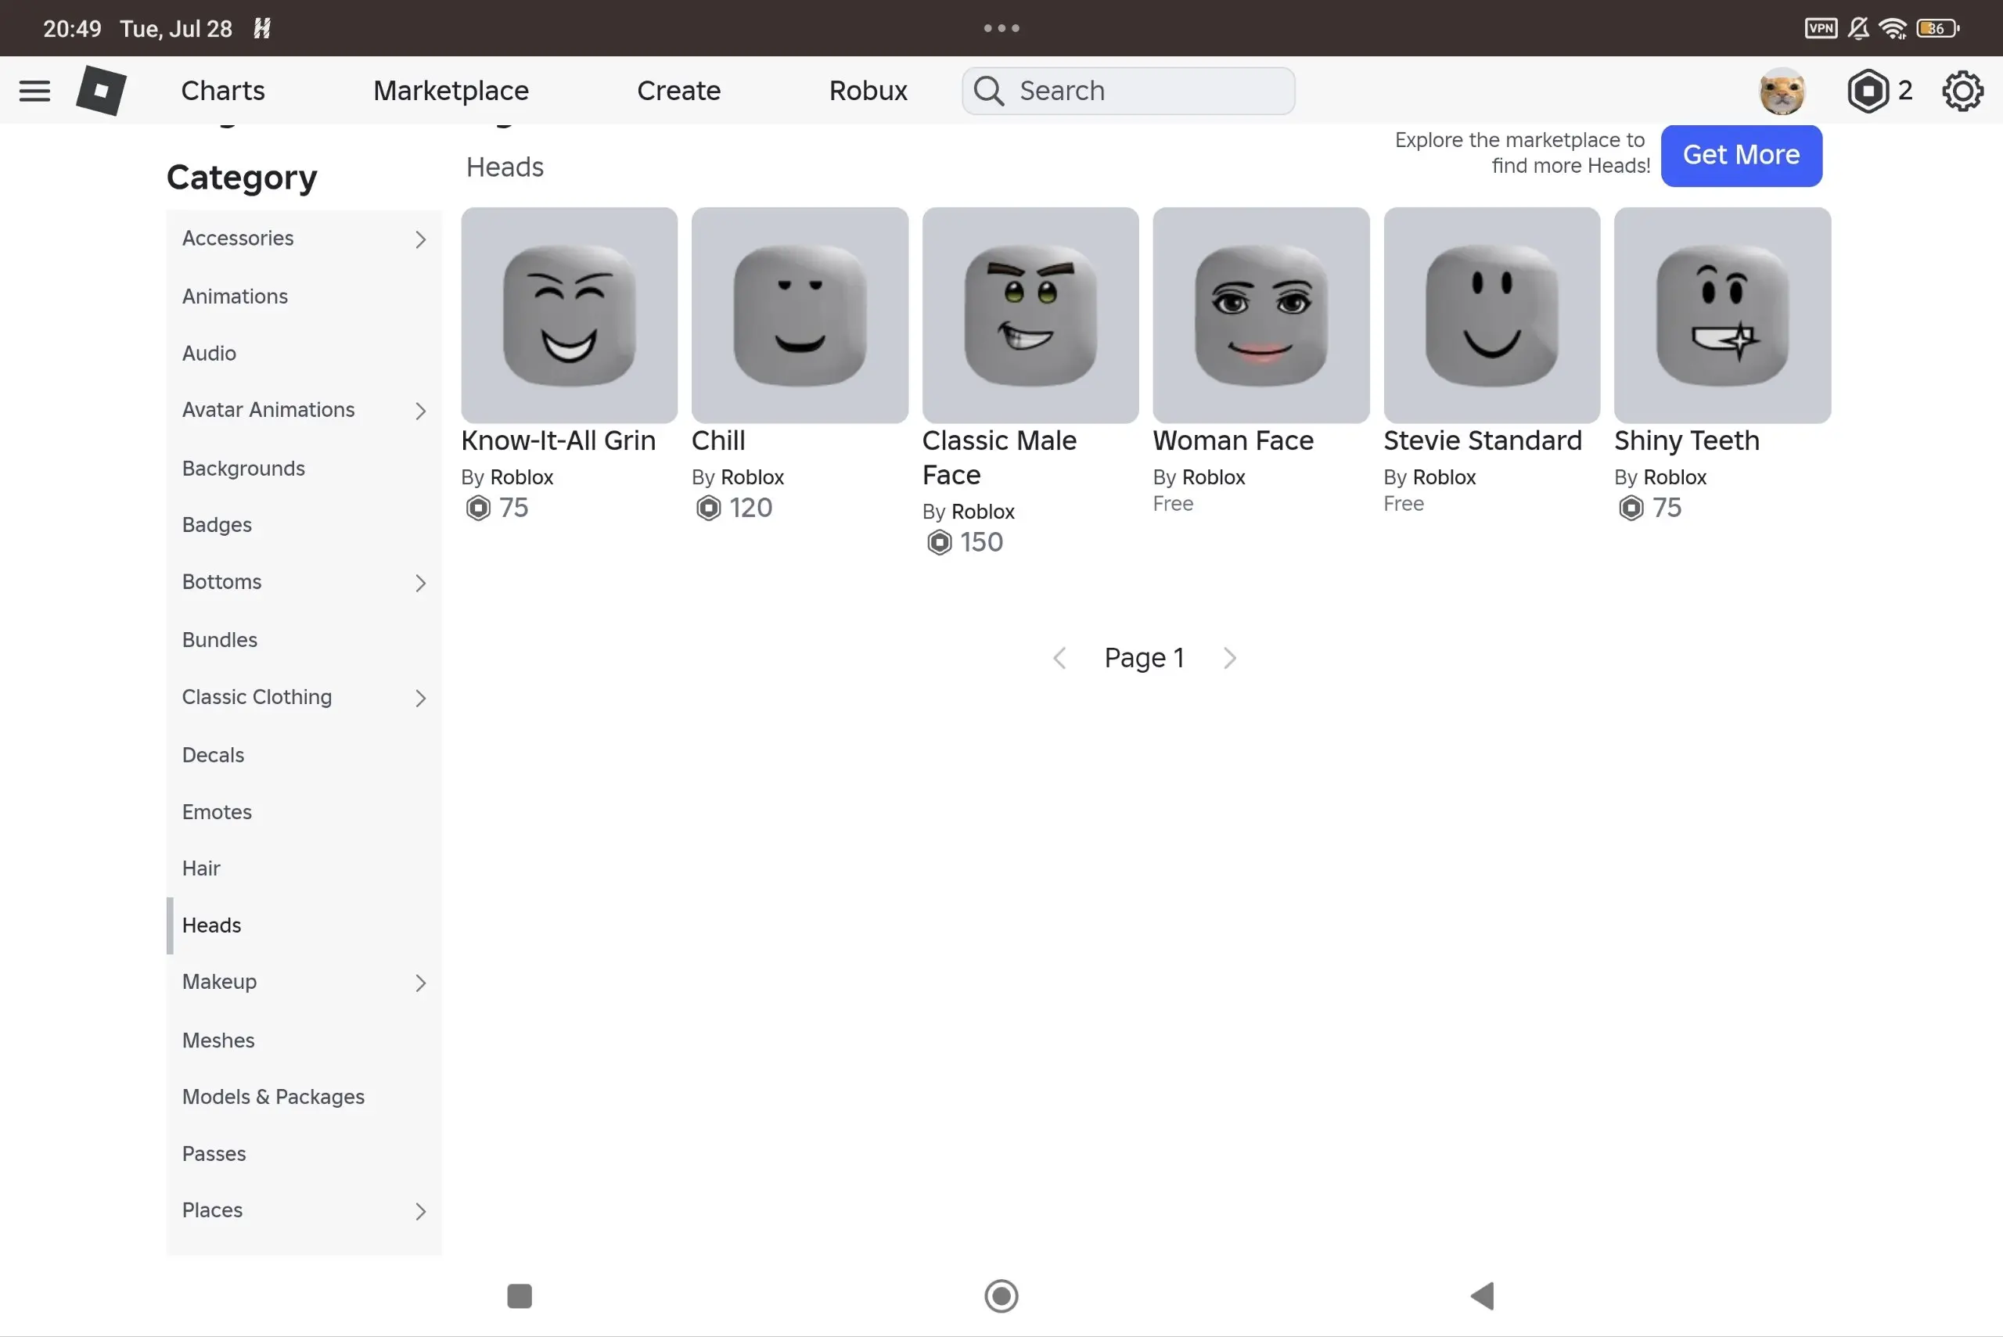Tap the battery indicator
Image resolution: width=2003 pixels, height=1337 pixels.
1937,28
